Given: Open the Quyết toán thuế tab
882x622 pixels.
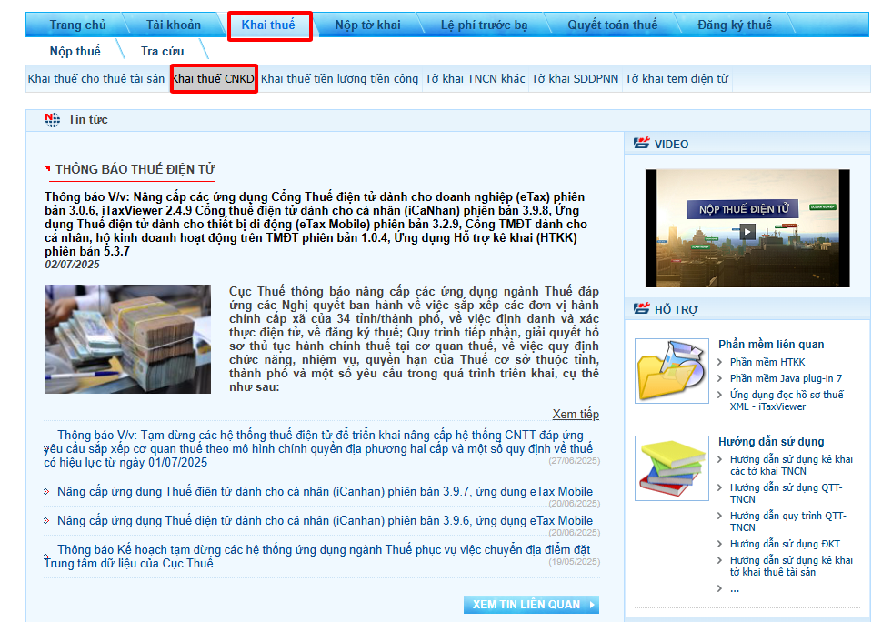Looking at the screenshot, I should coord(612,25).
